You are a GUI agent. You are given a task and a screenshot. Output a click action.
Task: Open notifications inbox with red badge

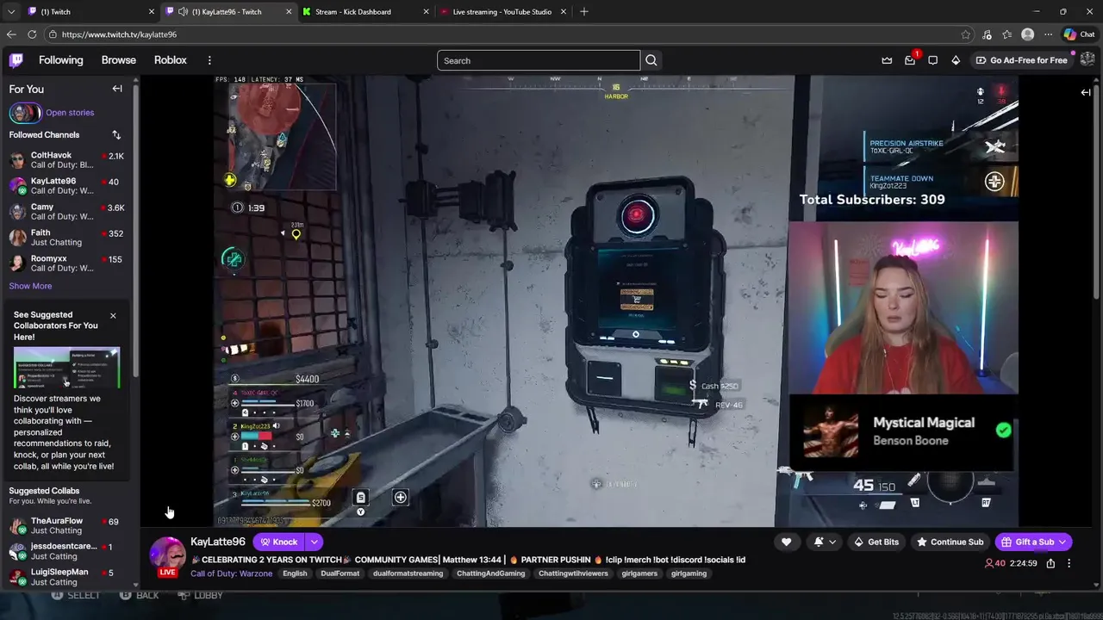tap(910, 60)
